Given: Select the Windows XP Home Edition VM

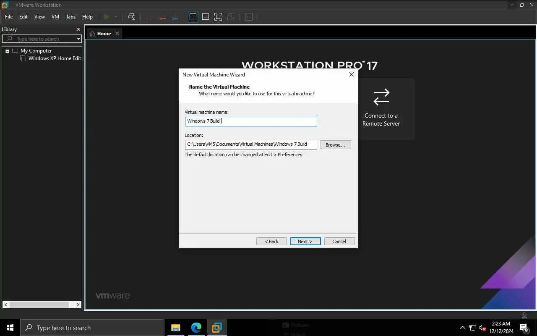Looking at the screenshot, I should 55,58.
